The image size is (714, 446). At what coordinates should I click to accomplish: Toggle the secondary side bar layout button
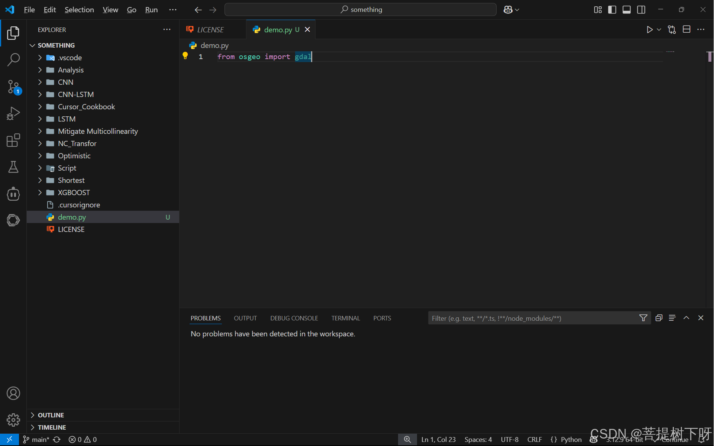click(641, 10)
